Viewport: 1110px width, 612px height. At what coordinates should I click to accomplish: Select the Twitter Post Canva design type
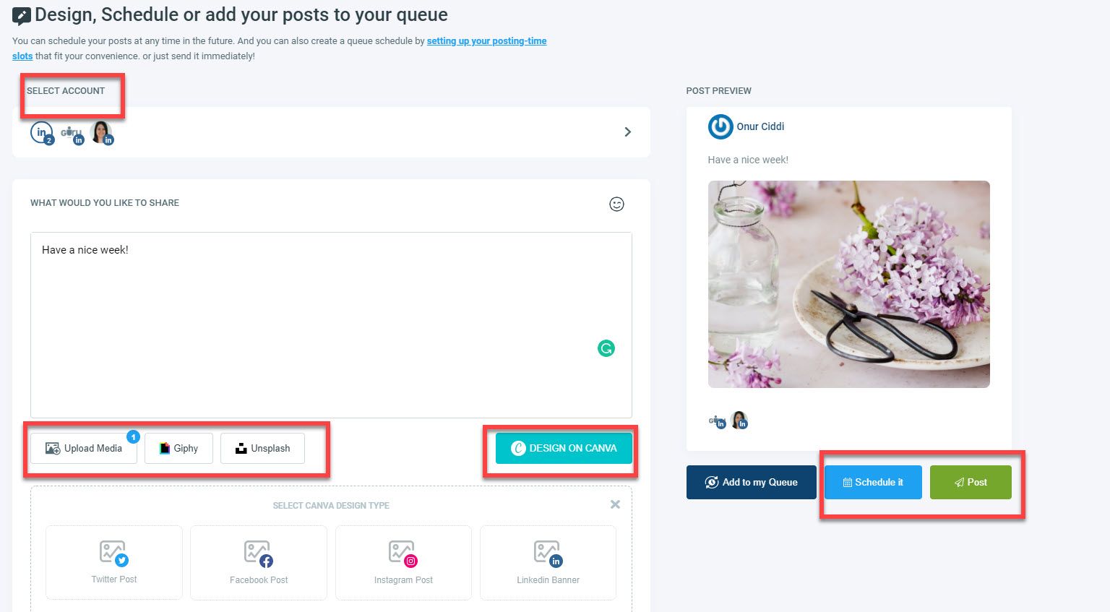113,562
